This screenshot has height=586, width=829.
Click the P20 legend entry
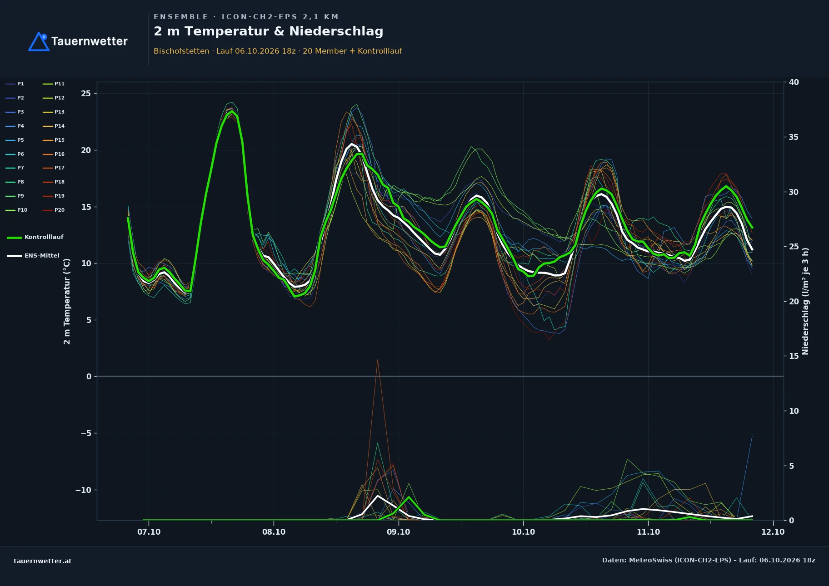click(x=54, y=210)
